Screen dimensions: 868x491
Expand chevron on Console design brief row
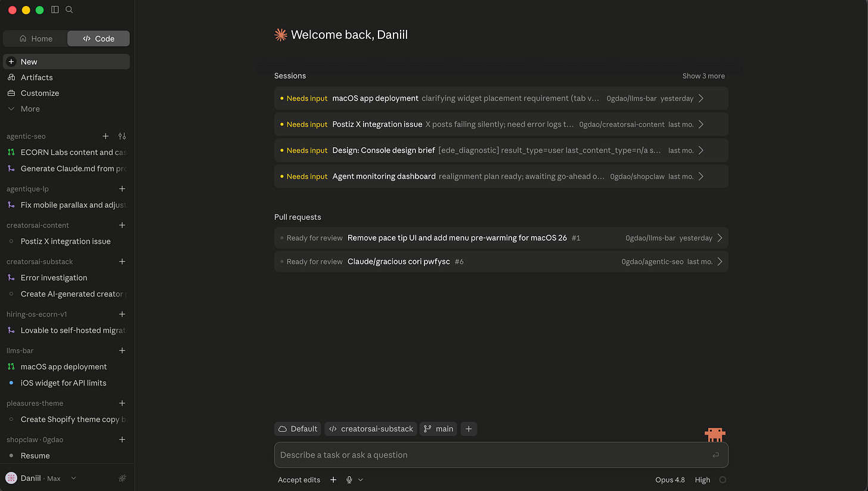tap(701, 150)
